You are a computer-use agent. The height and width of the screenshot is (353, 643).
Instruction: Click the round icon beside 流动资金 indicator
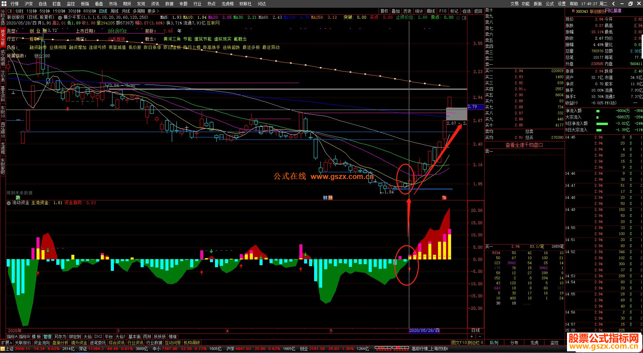point(9,203)
